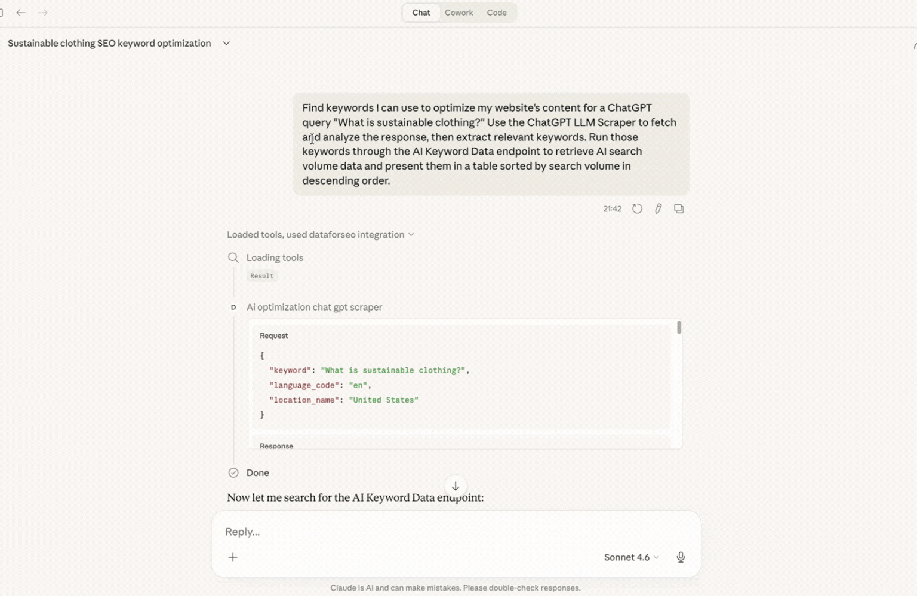Screen dimensions: 917x596
Task: Switch to the Code tab
Action: coord(496,13)
